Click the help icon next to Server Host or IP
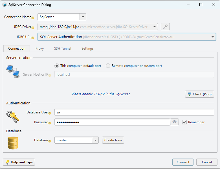 (50, 75)
